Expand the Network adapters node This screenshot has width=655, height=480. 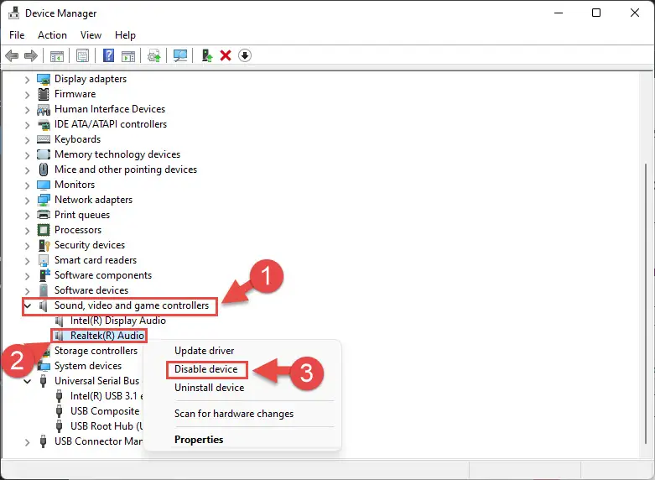point(27,200)
